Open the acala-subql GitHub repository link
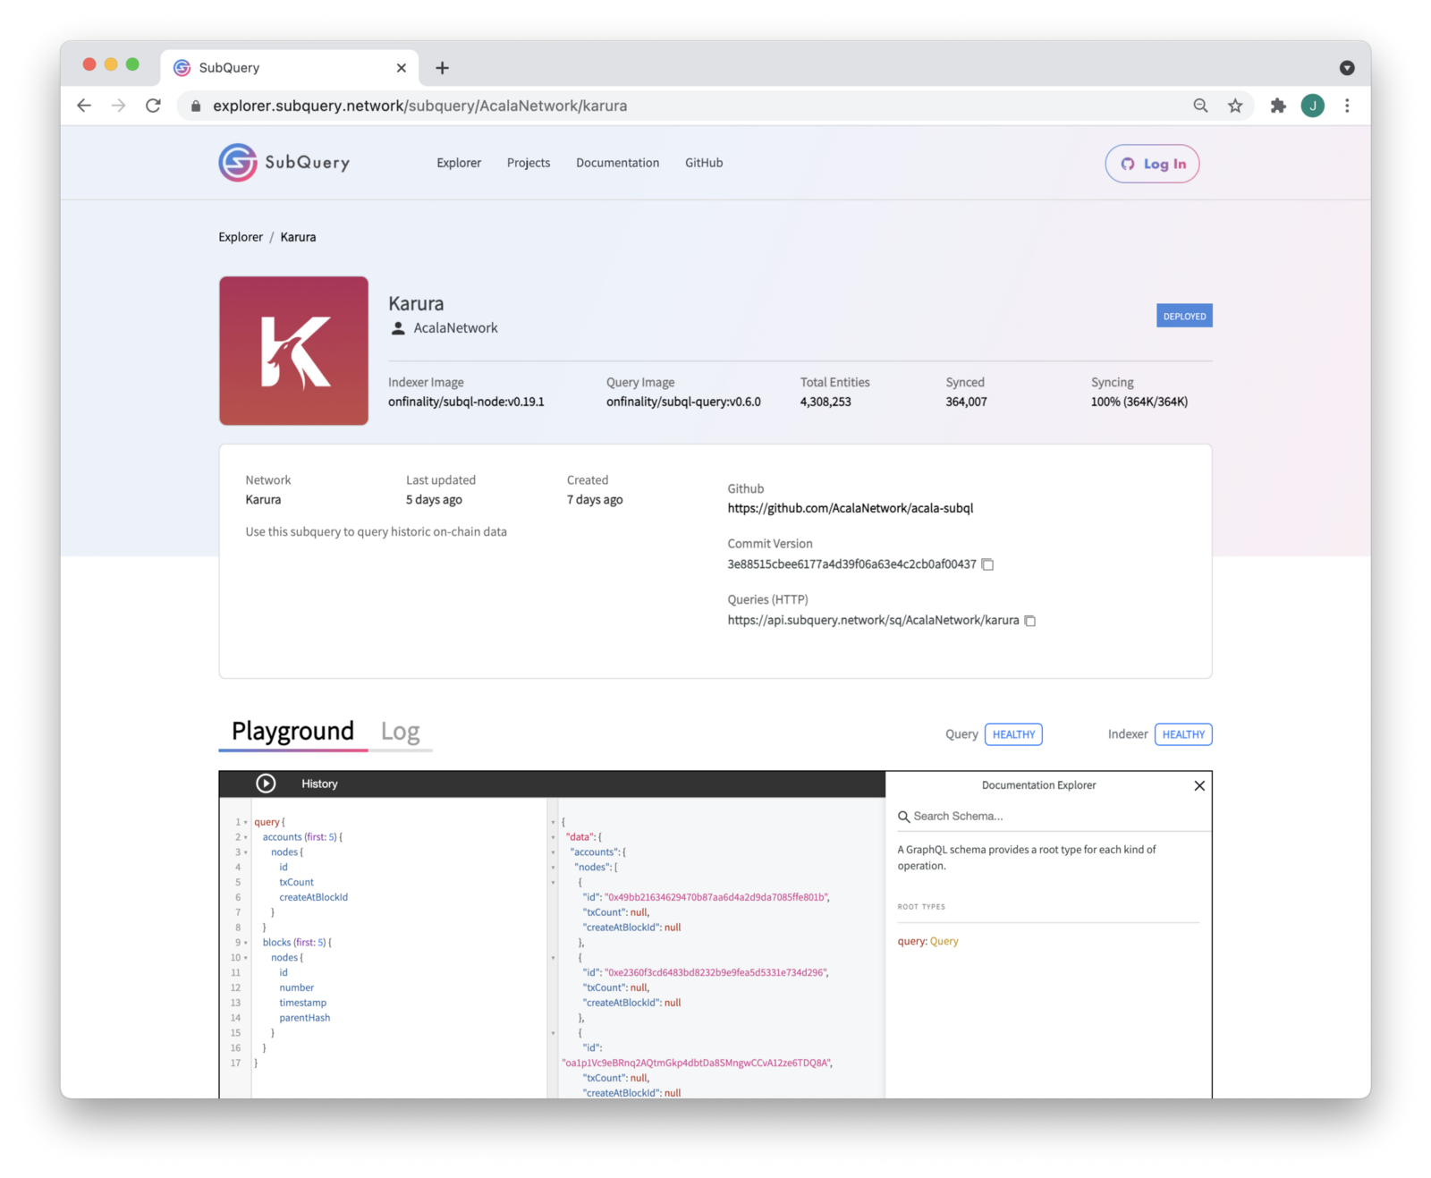 (850, 508)
